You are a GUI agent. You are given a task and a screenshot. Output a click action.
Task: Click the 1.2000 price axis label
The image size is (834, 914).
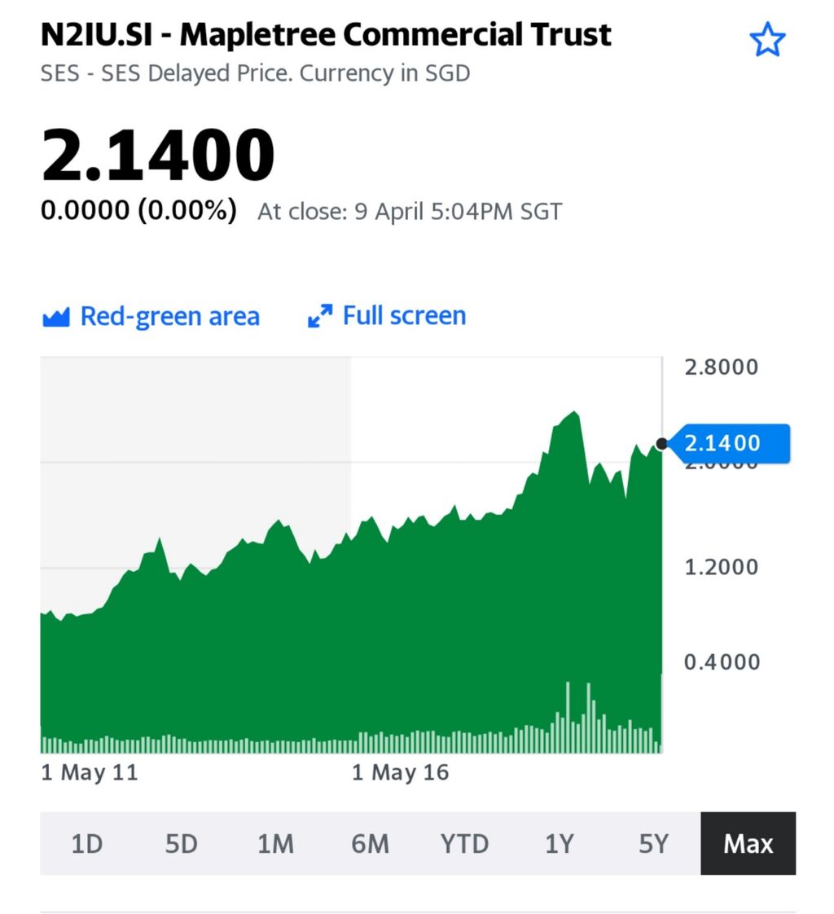722,567
